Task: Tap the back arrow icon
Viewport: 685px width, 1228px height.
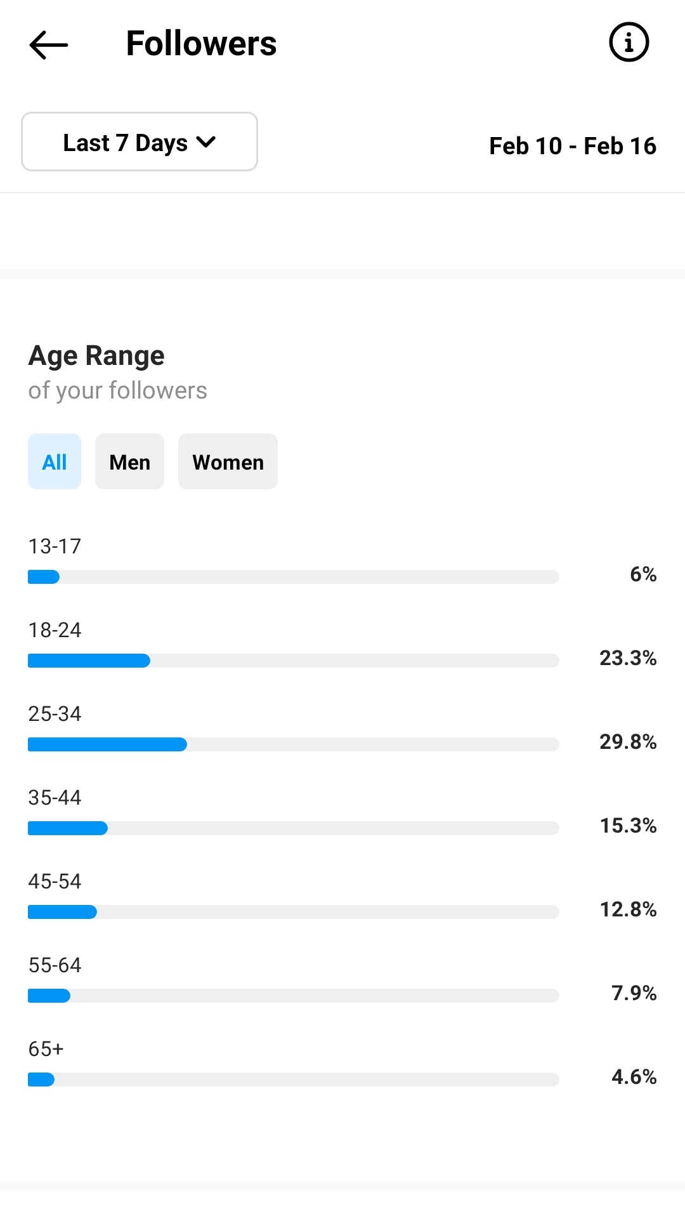Action: (x=49, y=44)
